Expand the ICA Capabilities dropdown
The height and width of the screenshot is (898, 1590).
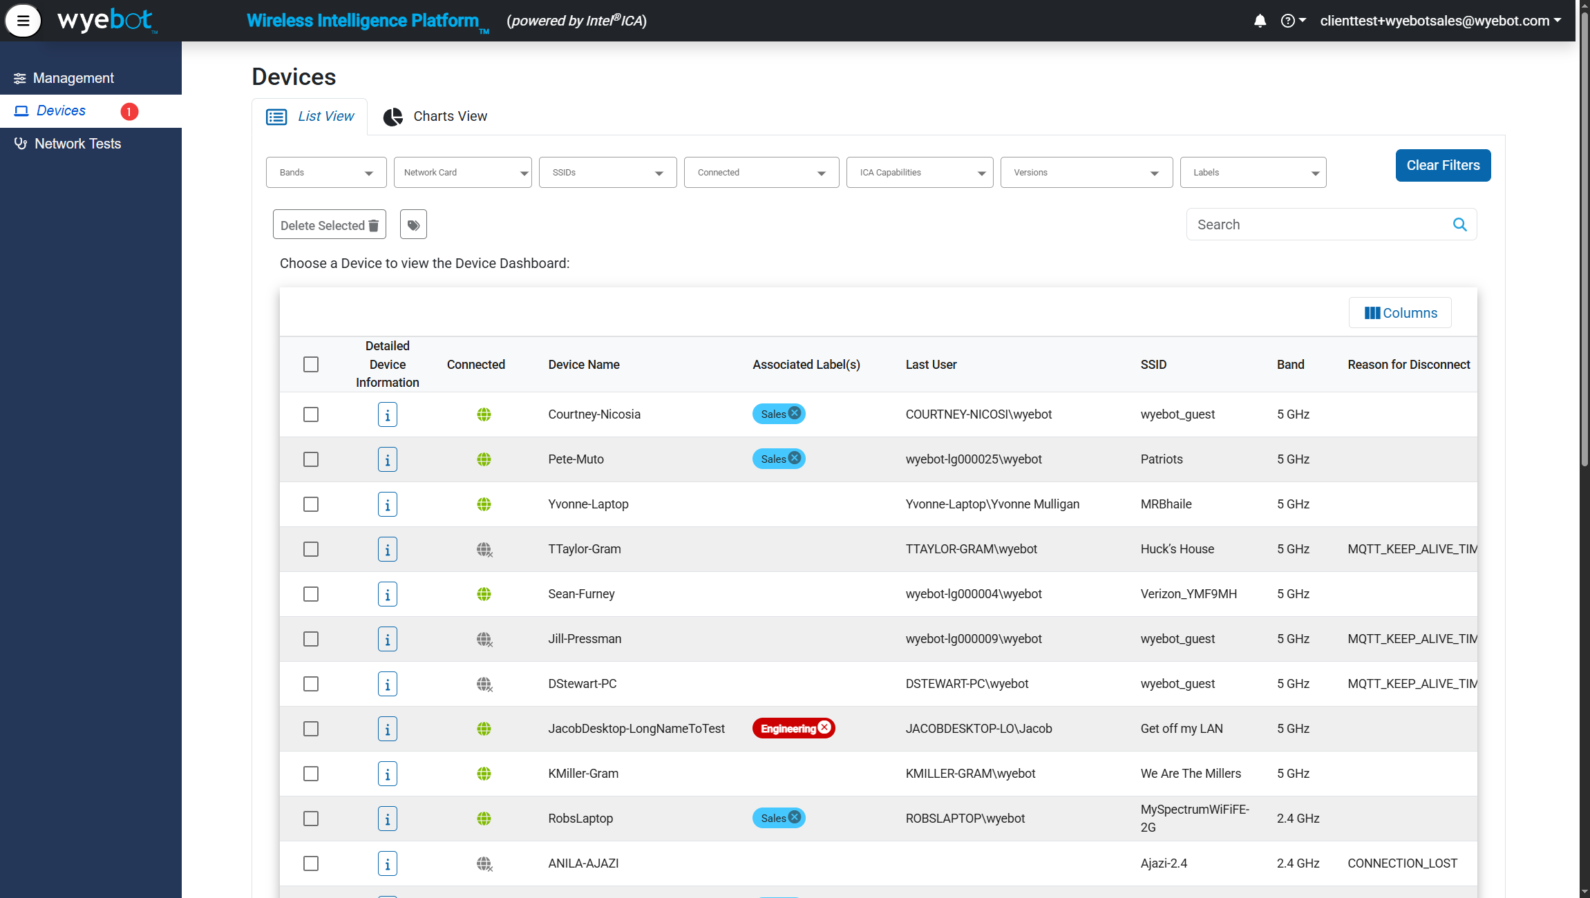pos(919,173)
